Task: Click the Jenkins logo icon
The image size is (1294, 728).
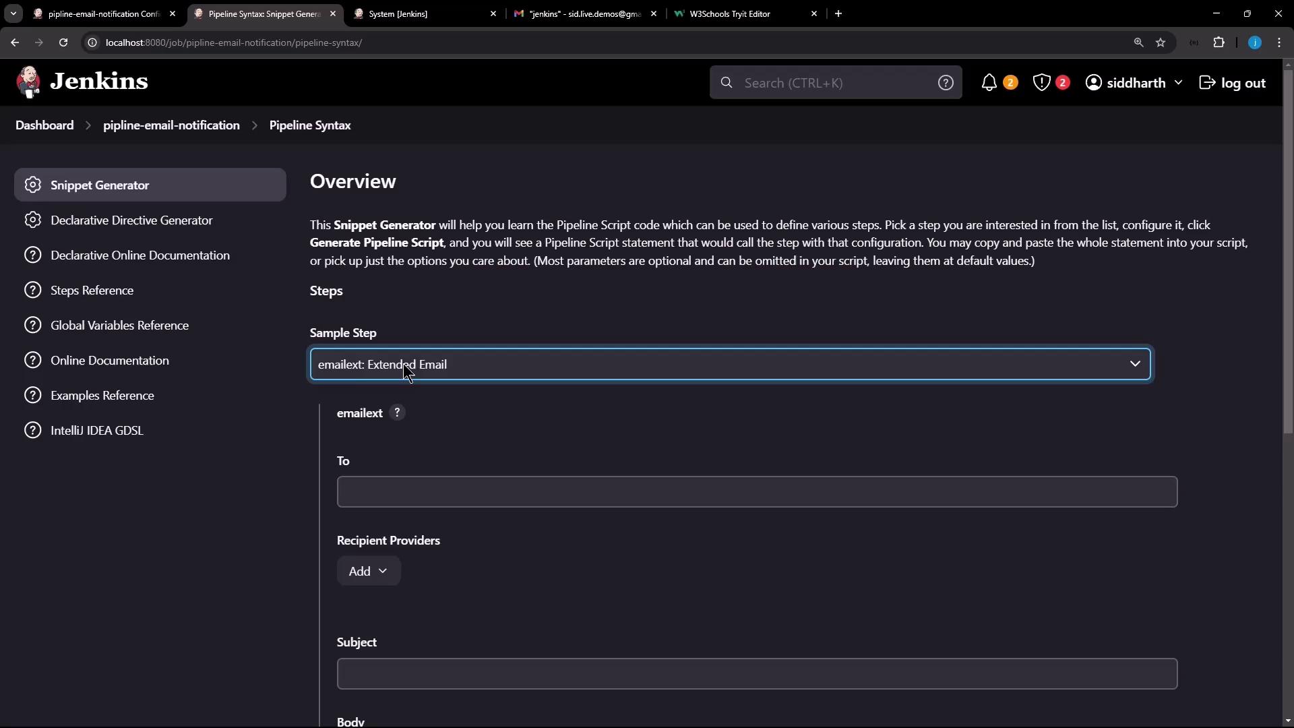Action: (28, 82)
